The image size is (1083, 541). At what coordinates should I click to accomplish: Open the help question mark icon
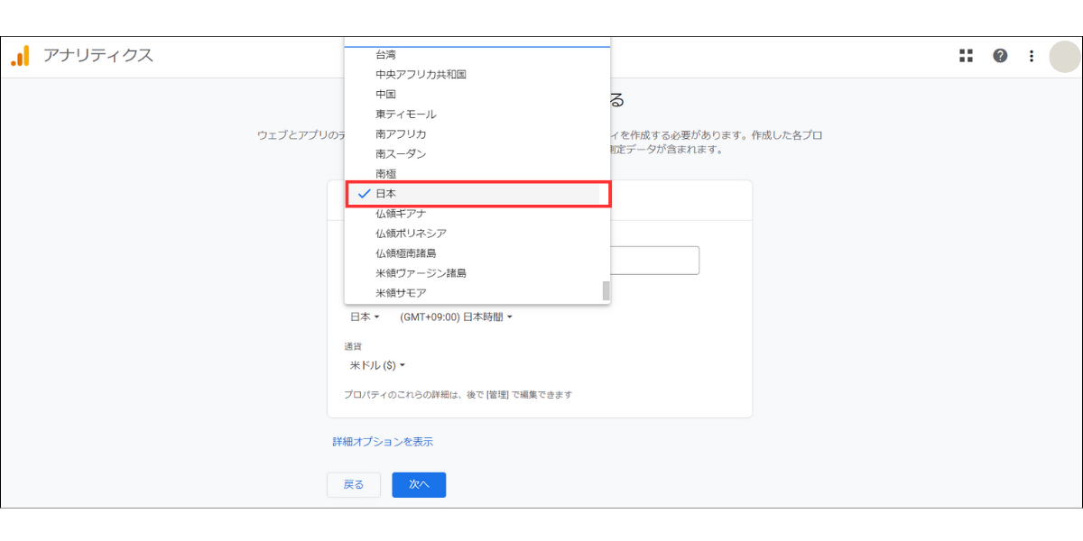1000,56
